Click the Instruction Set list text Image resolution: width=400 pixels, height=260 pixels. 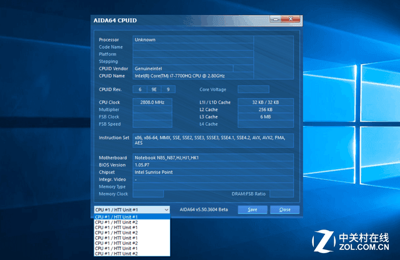[210, 140]
